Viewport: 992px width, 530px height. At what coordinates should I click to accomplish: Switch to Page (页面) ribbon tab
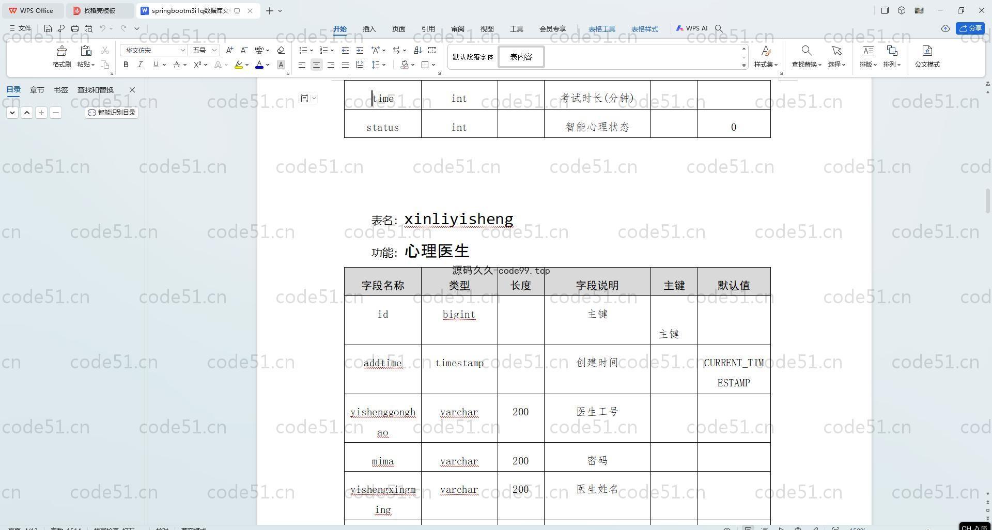(x=398, y=29)
